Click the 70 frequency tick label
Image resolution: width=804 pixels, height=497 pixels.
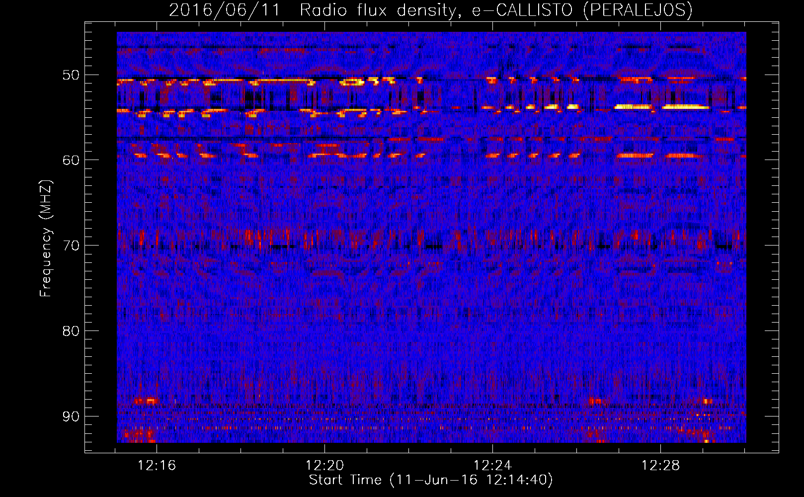[x=71, y=246]
